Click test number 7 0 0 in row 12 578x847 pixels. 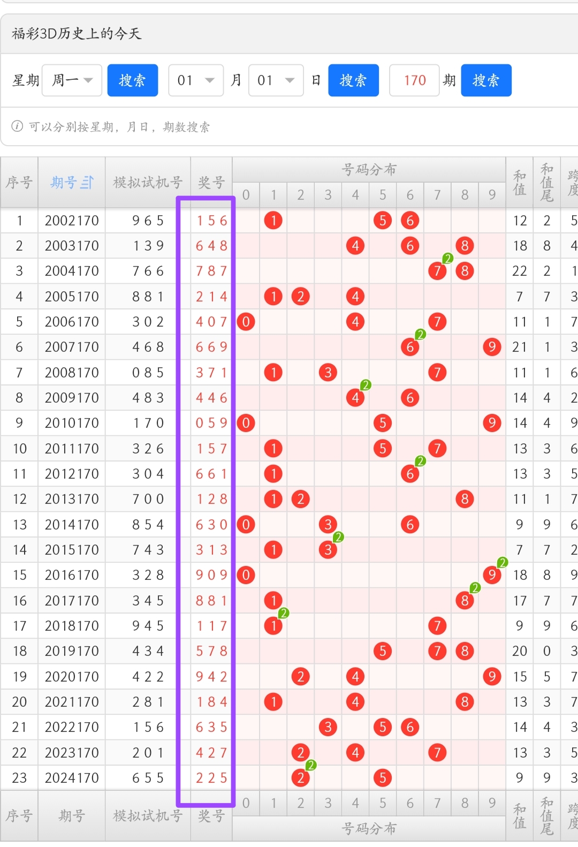pos(148,499)
